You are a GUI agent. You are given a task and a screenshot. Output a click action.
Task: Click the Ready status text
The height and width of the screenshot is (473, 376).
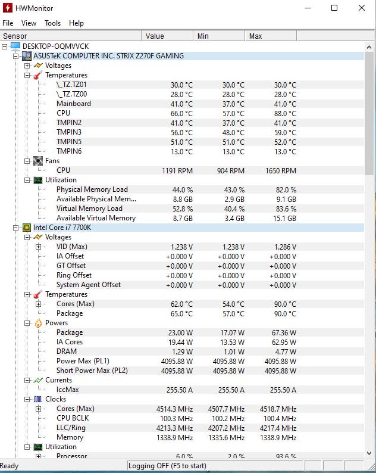point(10,466)
